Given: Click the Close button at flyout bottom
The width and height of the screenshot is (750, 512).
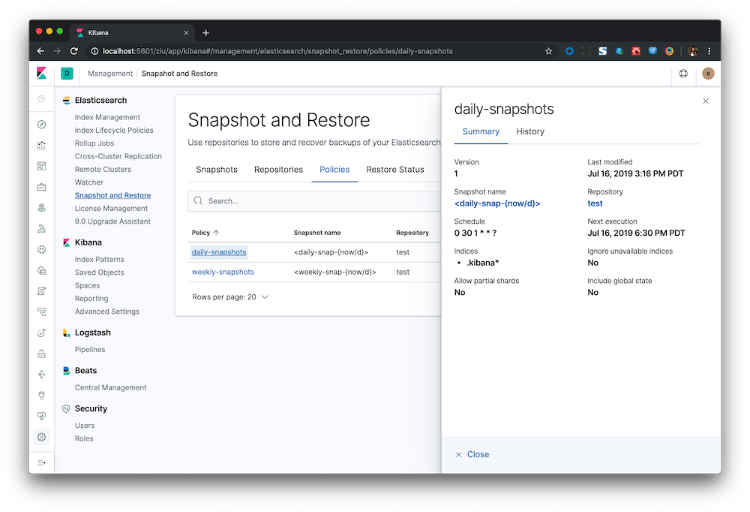Looking at the screenshot, I should pyautogui.click(x=472, y=454).
